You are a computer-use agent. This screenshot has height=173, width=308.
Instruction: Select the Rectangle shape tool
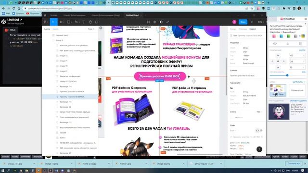click(69, 22)
